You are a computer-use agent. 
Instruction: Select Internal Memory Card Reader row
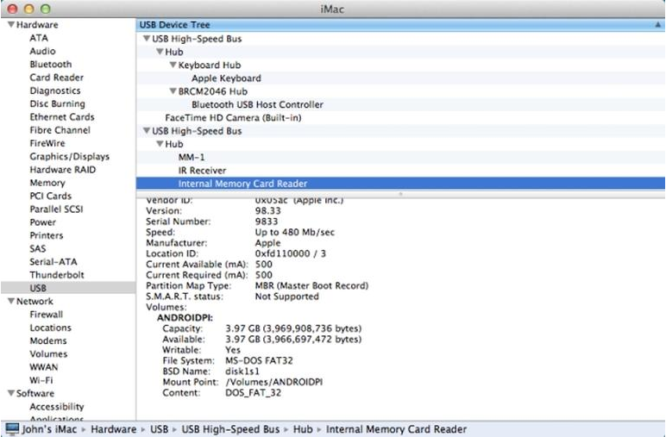(400, 184)
